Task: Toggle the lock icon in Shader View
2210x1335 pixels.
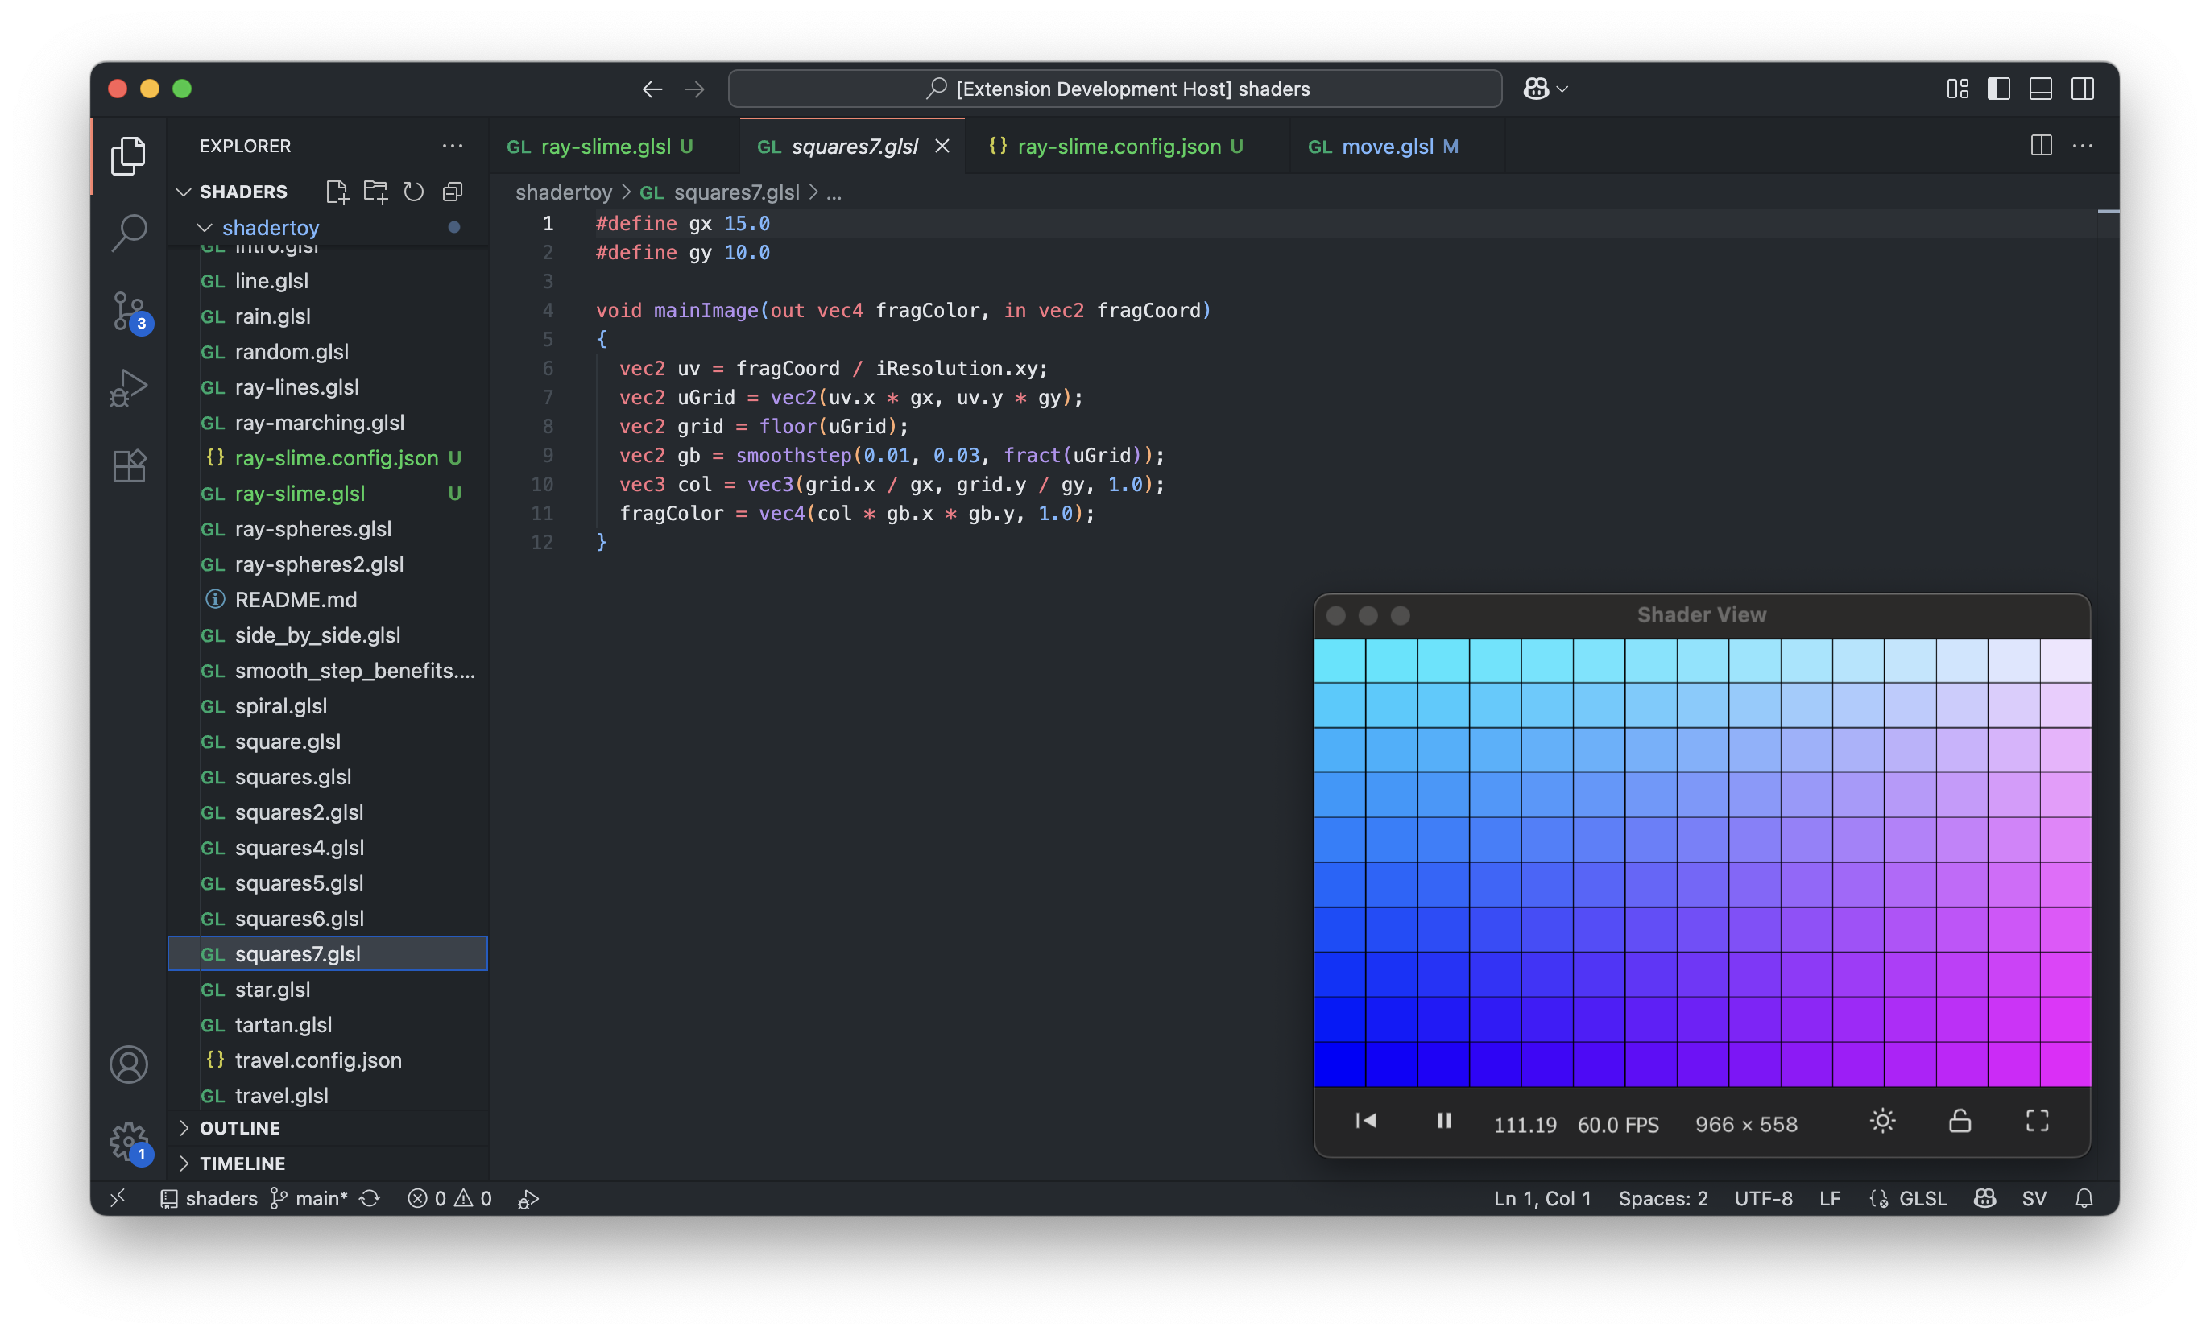Action: pos(1960,1121)
